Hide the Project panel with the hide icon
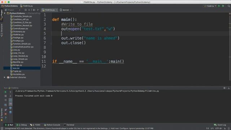 (x=38, y=10)
